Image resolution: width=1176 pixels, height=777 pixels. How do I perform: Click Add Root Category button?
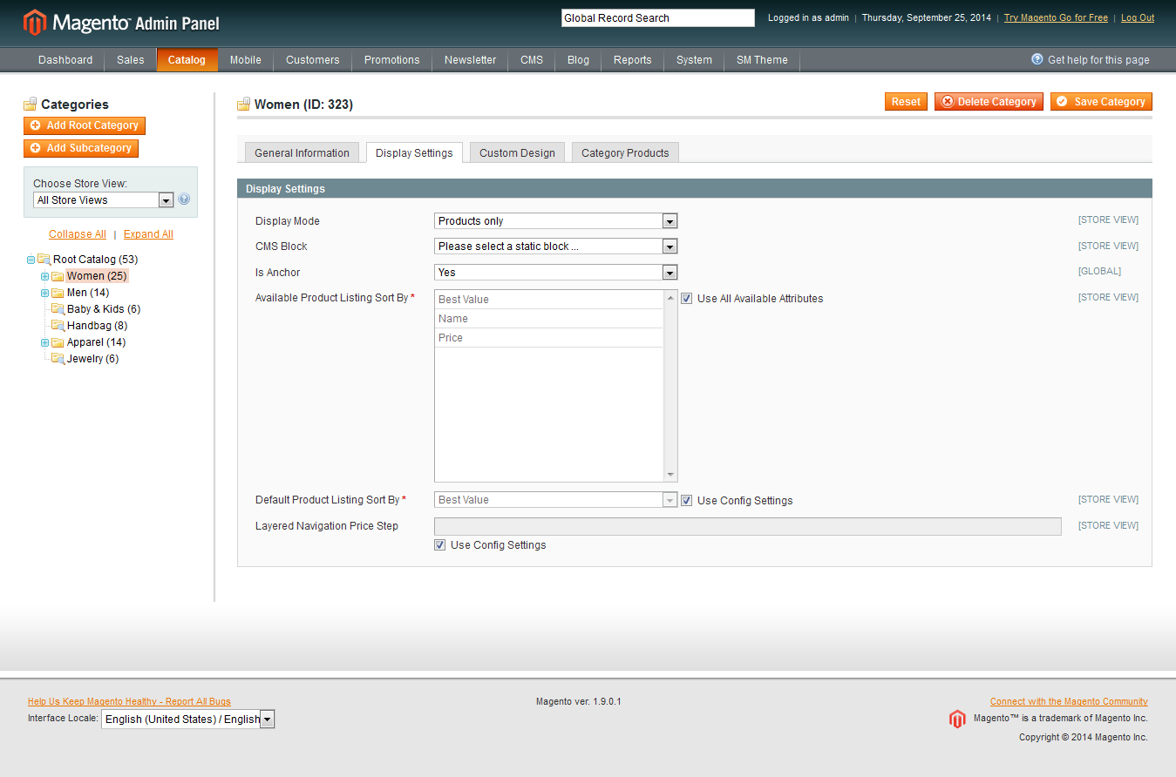[x=85, y=125]
